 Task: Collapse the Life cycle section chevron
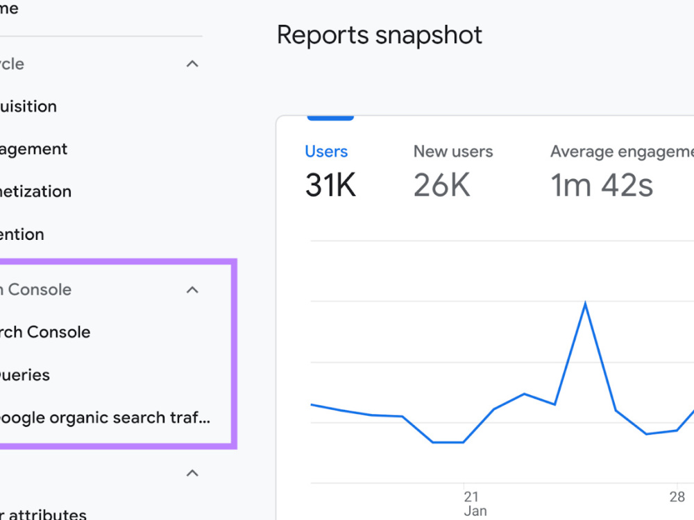(192, 64)
